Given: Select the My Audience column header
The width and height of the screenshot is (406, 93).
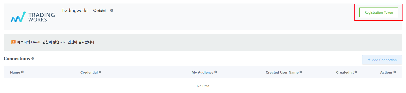Looking at the screenshot, I should [x=202, y=72].
